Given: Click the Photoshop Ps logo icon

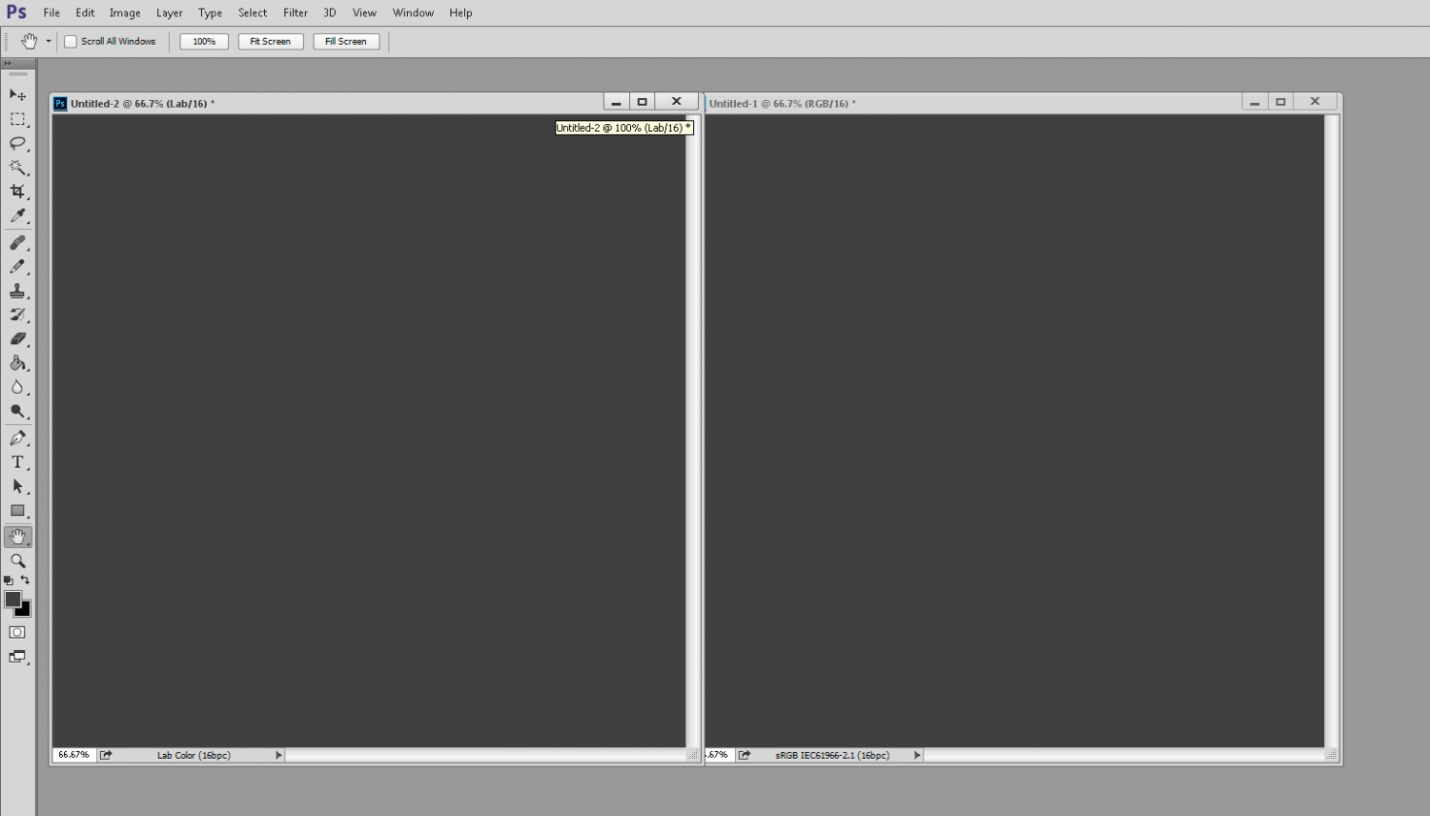Looking at the screenshot, I should click(x=16, y=12).
